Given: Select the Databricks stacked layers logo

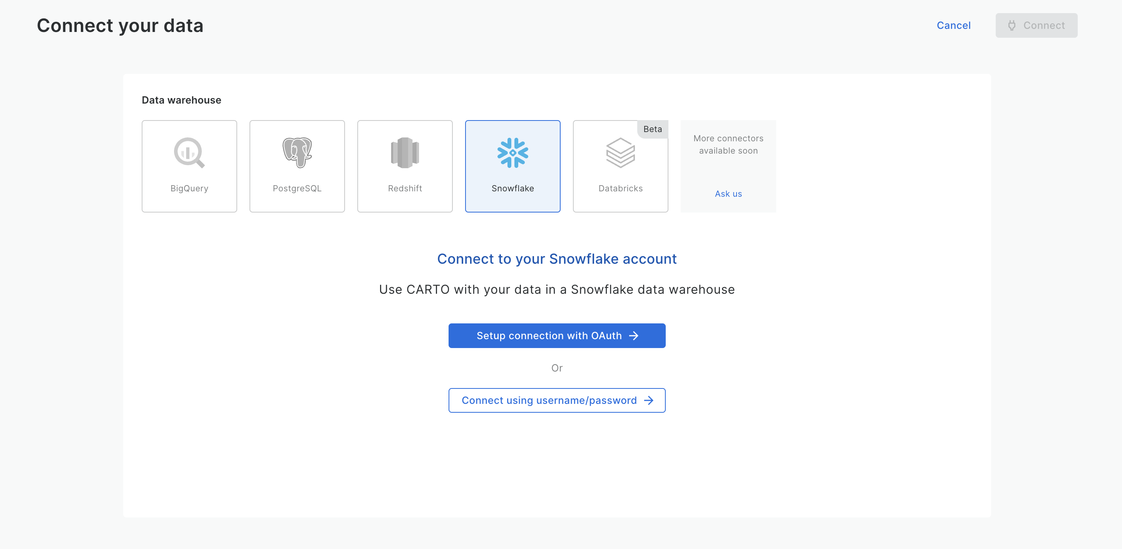Looking at the screenshot, I should click(620, 152).
